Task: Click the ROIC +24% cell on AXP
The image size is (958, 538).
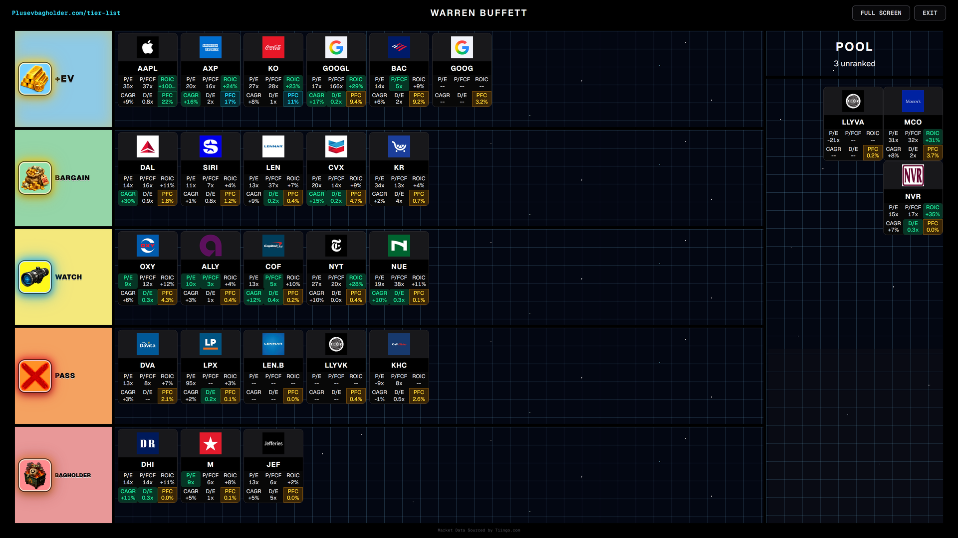Action: coord(230,83)
